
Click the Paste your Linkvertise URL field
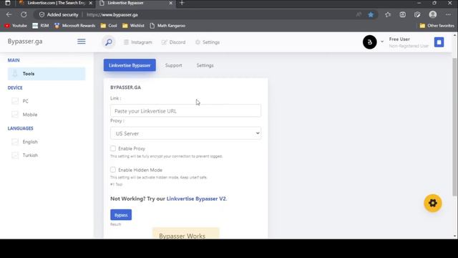[x=186, y=111]
